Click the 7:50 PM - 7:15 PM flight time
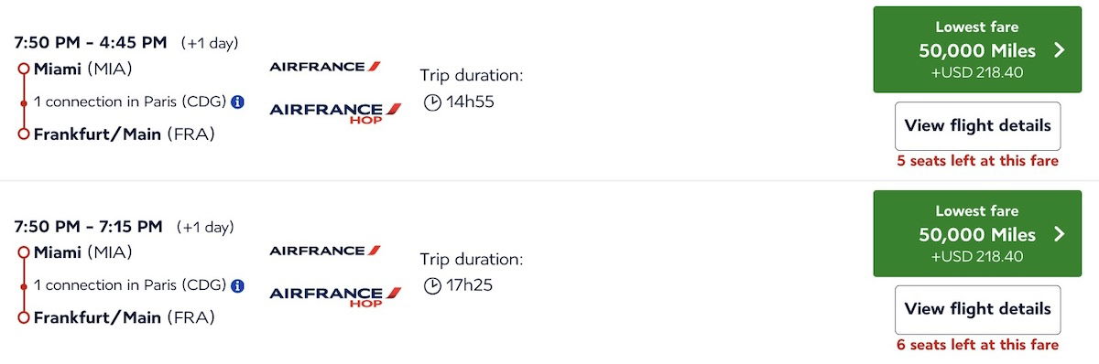The height and width of the screenshot is (364, 1099). click(89, 226)
